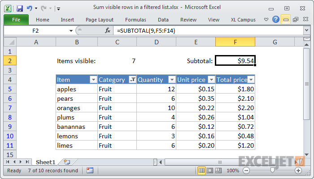Screen dimensions: 314x179
Task: Click the vertical scrollbar up arrow
Action: (x=306, y=45)
